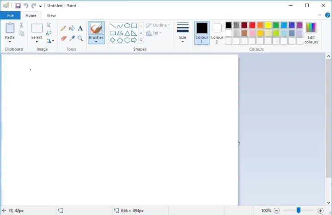Click the zoom in plus button

pos(320,211)
